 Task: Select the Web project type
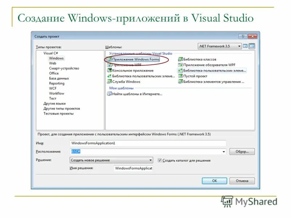coord(52,63)
